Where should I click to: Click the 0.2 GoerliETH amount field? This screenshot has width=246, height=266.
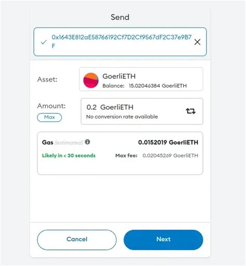pos(142,111)
